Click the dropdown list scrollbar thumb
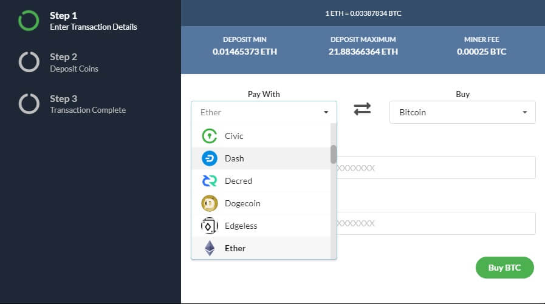This screenshot has height=304, width=545. click(334, 154)
